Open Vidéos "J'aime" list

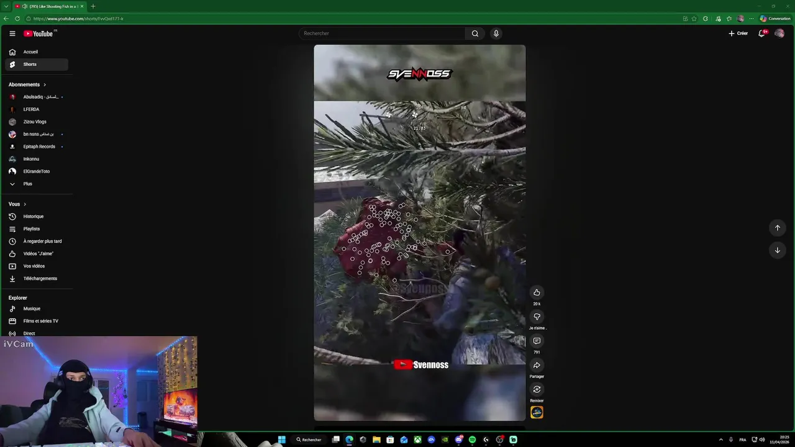(x=37, y=254)
